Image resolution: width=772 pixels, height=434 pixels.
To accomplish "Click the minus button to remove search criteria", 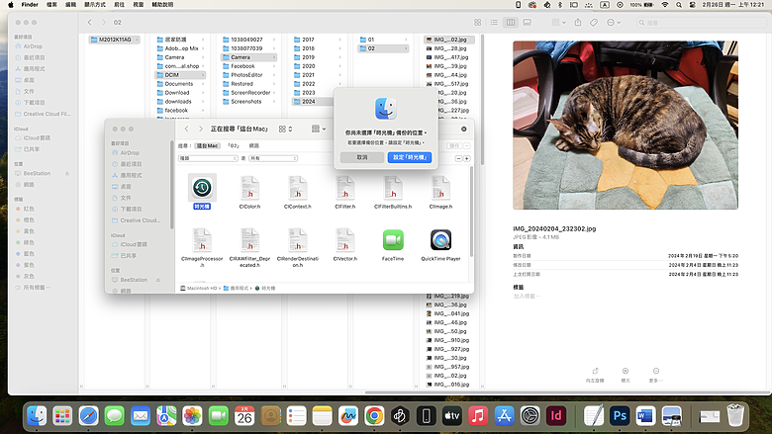I will tap(458, 158).
